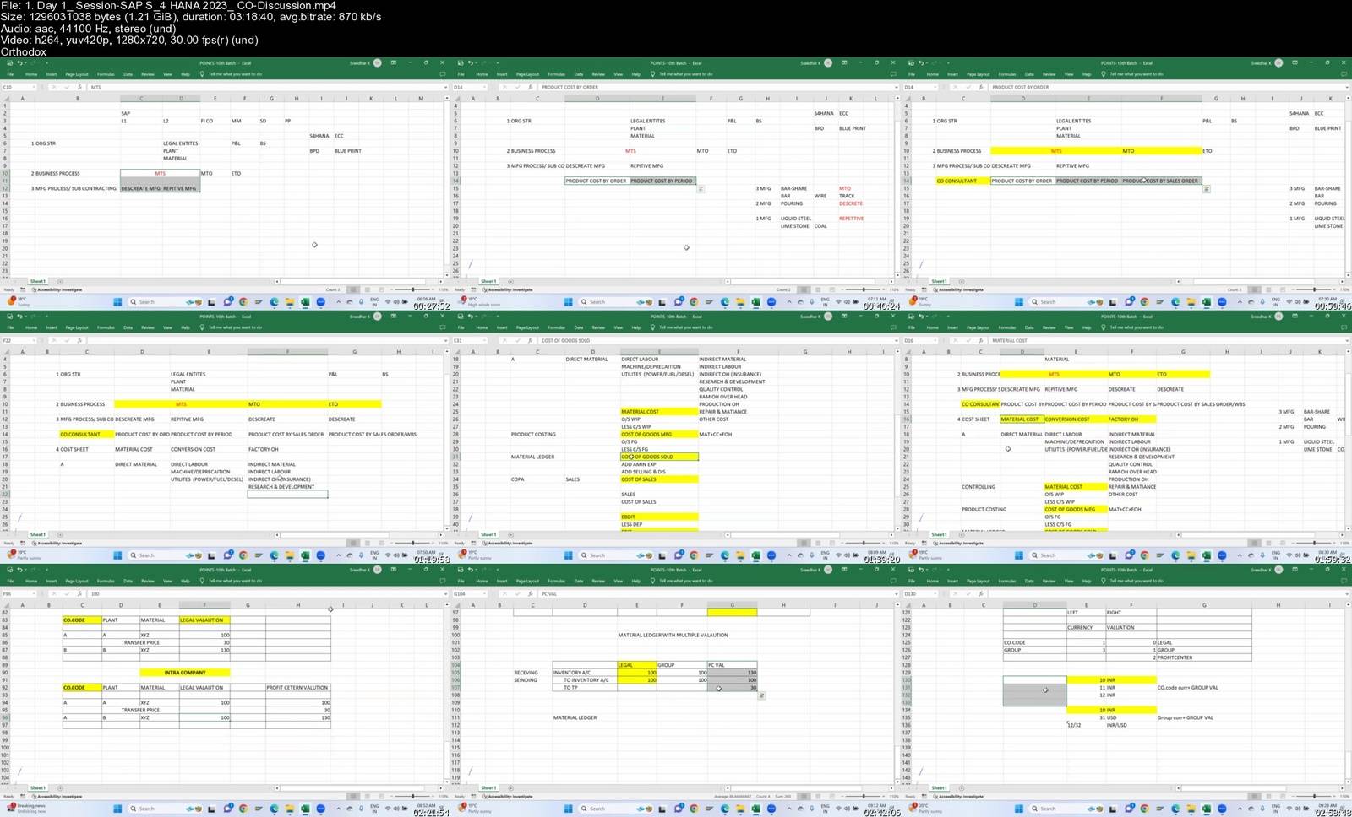
Task: Select COST OF GOODS SOLD cell, 01:39:20 frame
Action: pos(659,457)
